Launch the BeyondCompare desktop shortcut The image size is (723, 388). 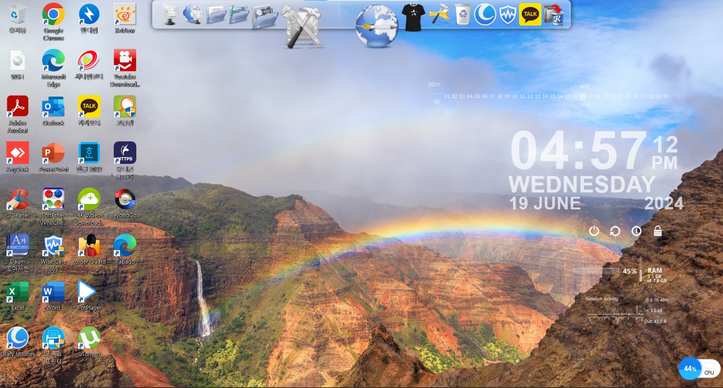tap(125, 203)
